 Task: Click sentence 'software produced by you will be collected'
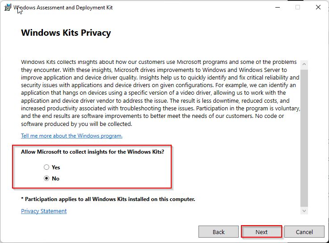[x=76, y=124]
